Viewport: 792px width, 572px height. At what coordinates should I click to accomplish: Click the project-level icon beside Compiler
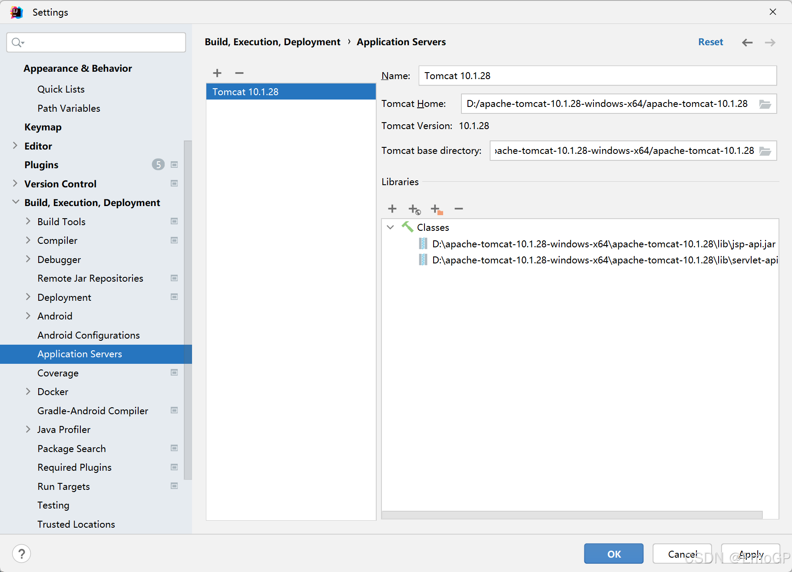(x=174, y=240)
